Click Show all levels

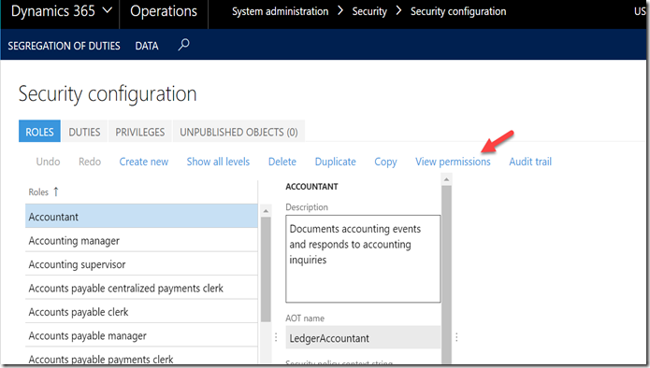point(218,162)
